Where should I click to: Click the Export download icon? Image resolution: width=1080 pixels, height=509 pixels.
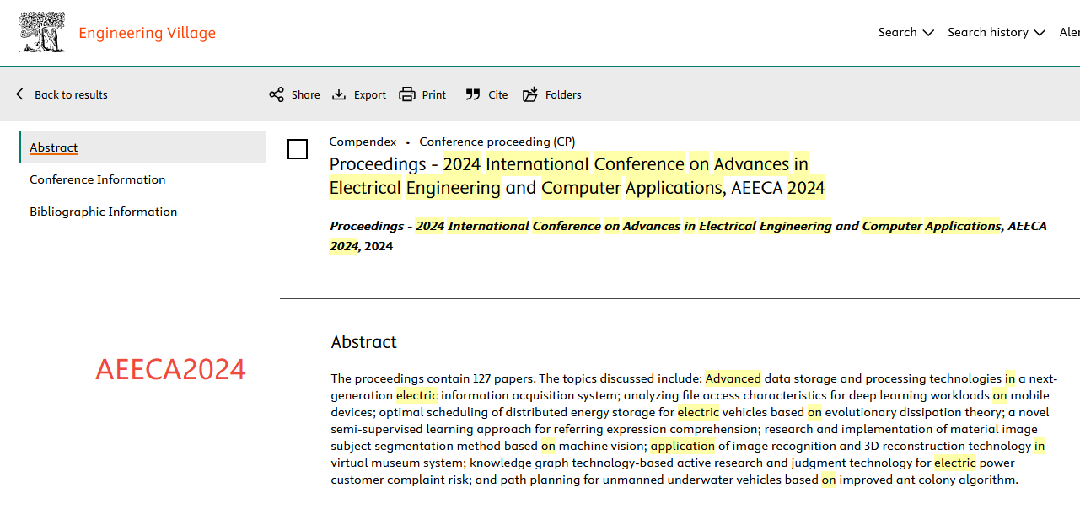[339, 94]
